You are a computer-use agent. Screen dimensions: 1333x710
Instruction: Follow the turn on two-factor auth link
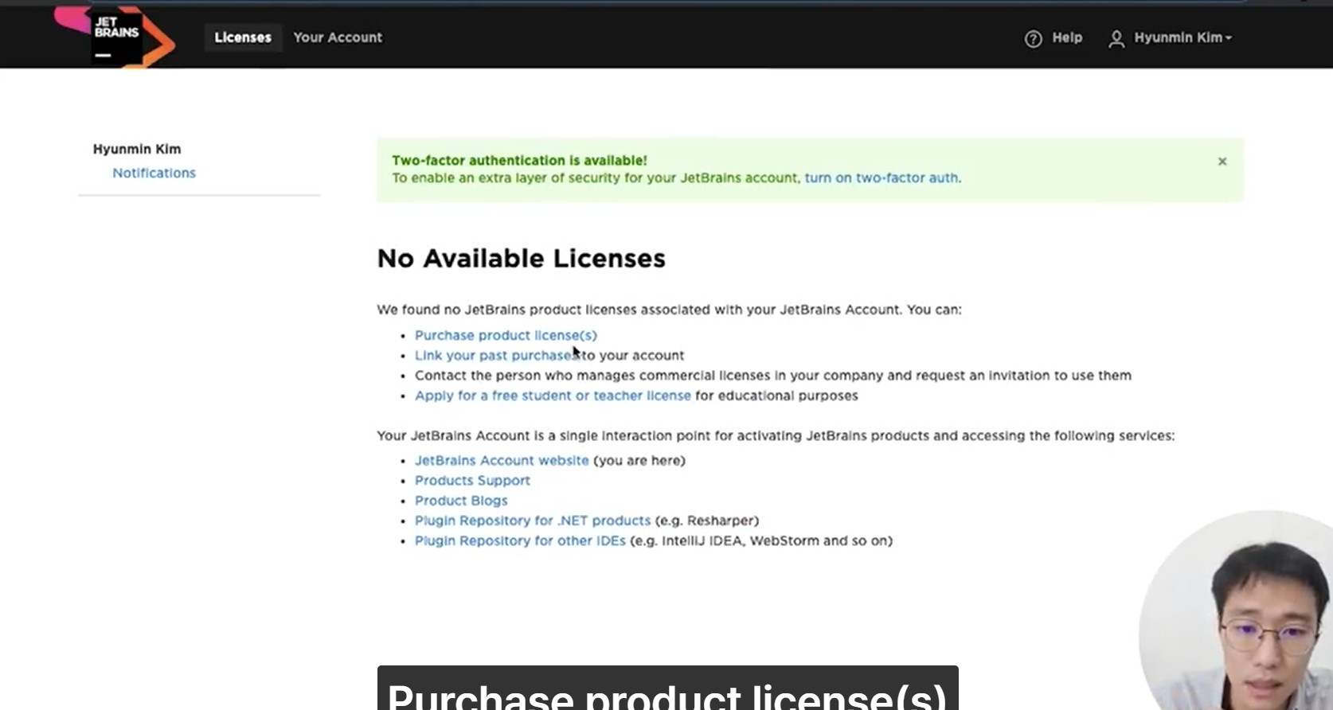[x=881, y=177]
